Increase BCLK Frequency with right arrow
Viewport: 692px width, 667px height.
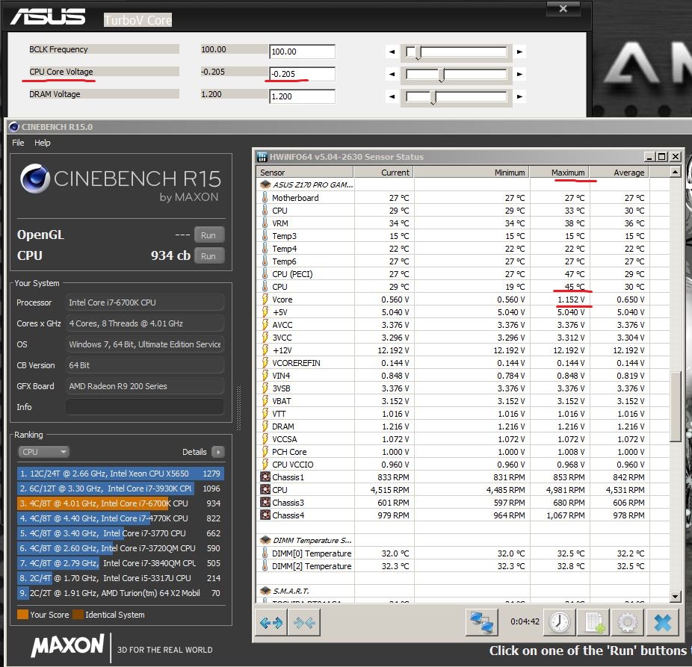click(519, 52)
